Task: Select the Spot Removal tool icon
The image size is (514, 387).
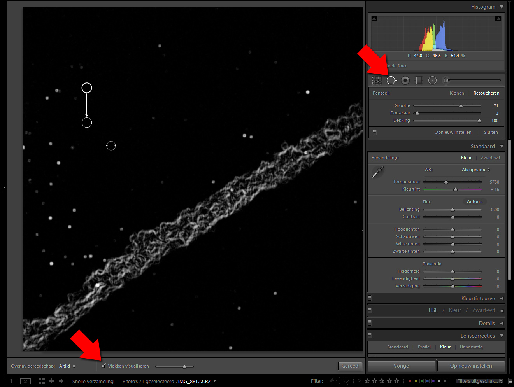Action: tap(391, 81)
